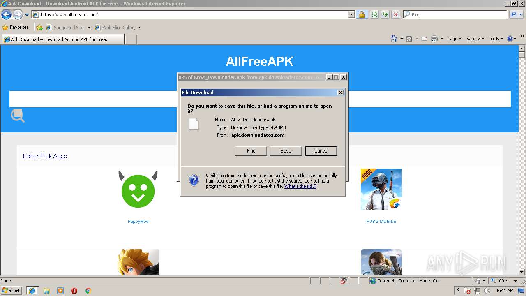
Task: Click the Add to Favorites Bar icon
Action: (39, 28)
